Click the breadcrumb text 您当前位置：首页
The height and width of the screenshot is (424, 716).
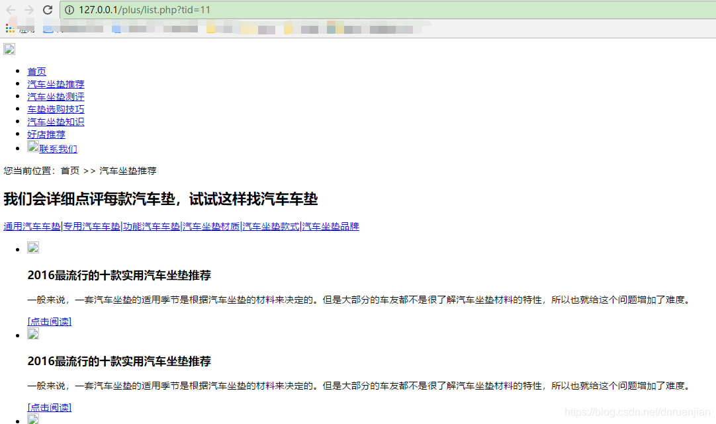coord(42,171)
